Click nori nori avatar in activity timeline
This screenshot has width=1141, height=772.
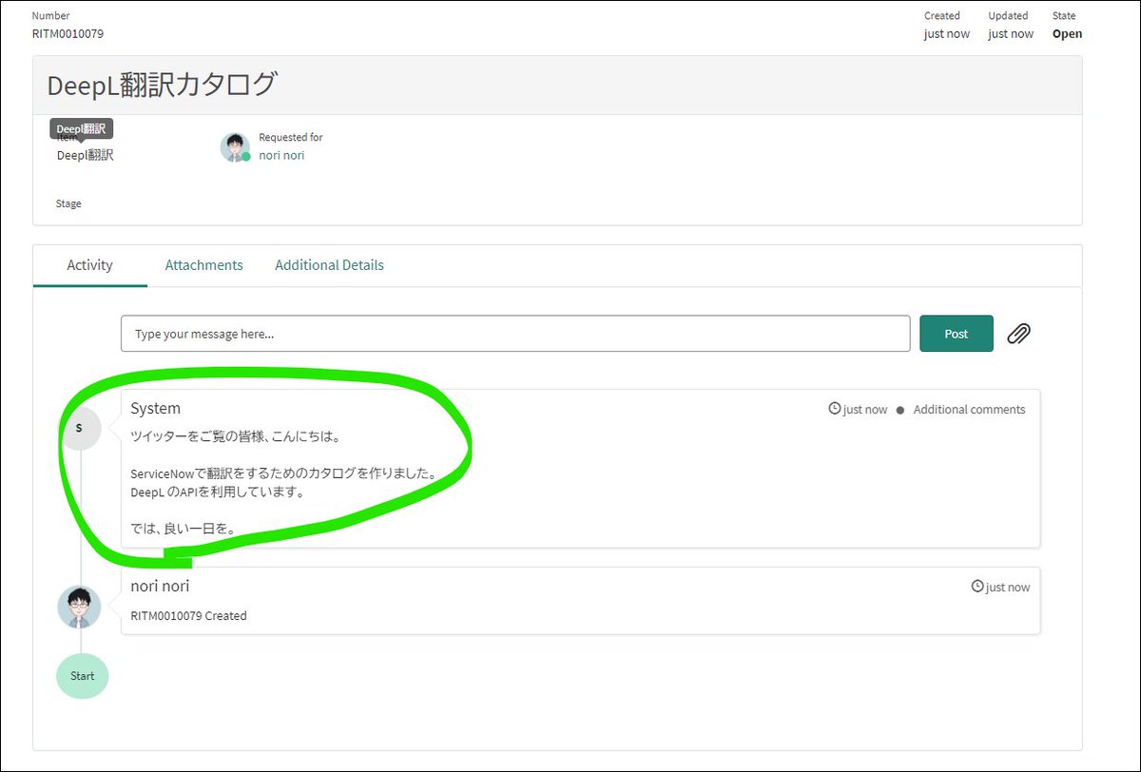click(79, 607)
